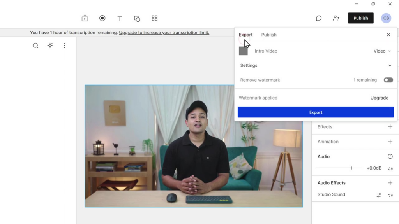This screenshot has width=399, height=224.
Task: Open the CB account avatar
Action: 386,18
